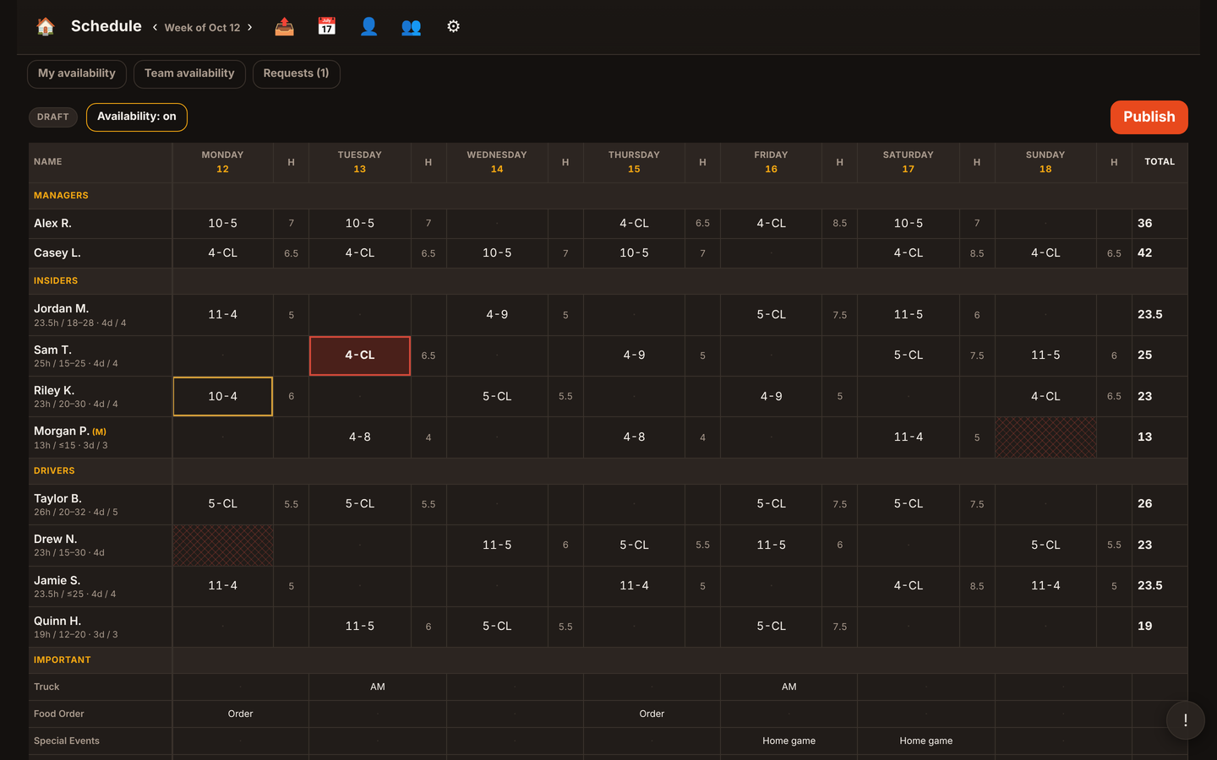The image size is (1217, 760).
Task: Open the settings gear icon
Action: point(454,26)
